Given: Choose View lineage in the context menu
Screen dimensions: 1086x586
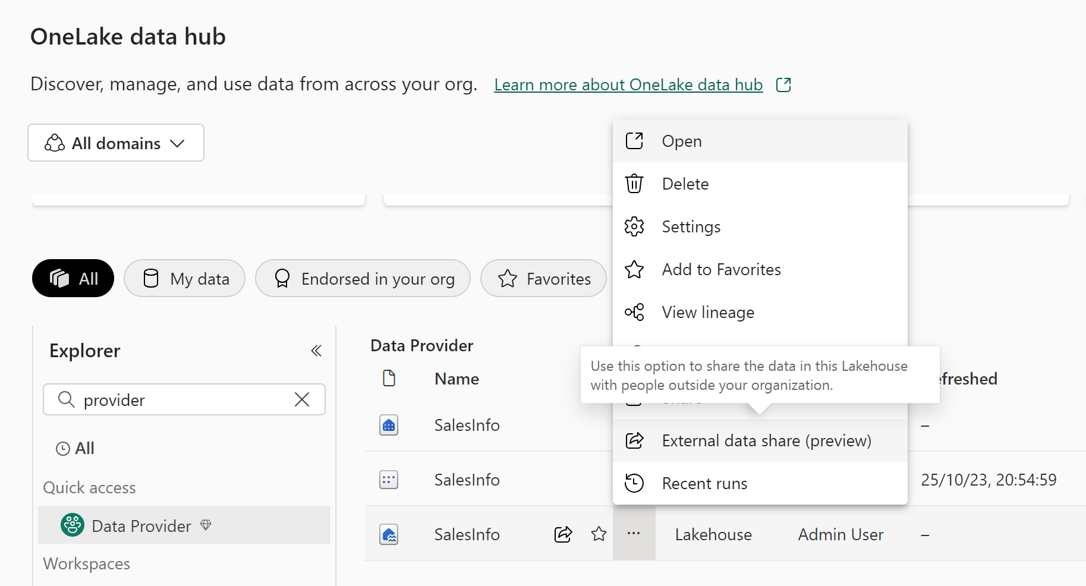Looking at the screenshot, I should coord(760,313).
